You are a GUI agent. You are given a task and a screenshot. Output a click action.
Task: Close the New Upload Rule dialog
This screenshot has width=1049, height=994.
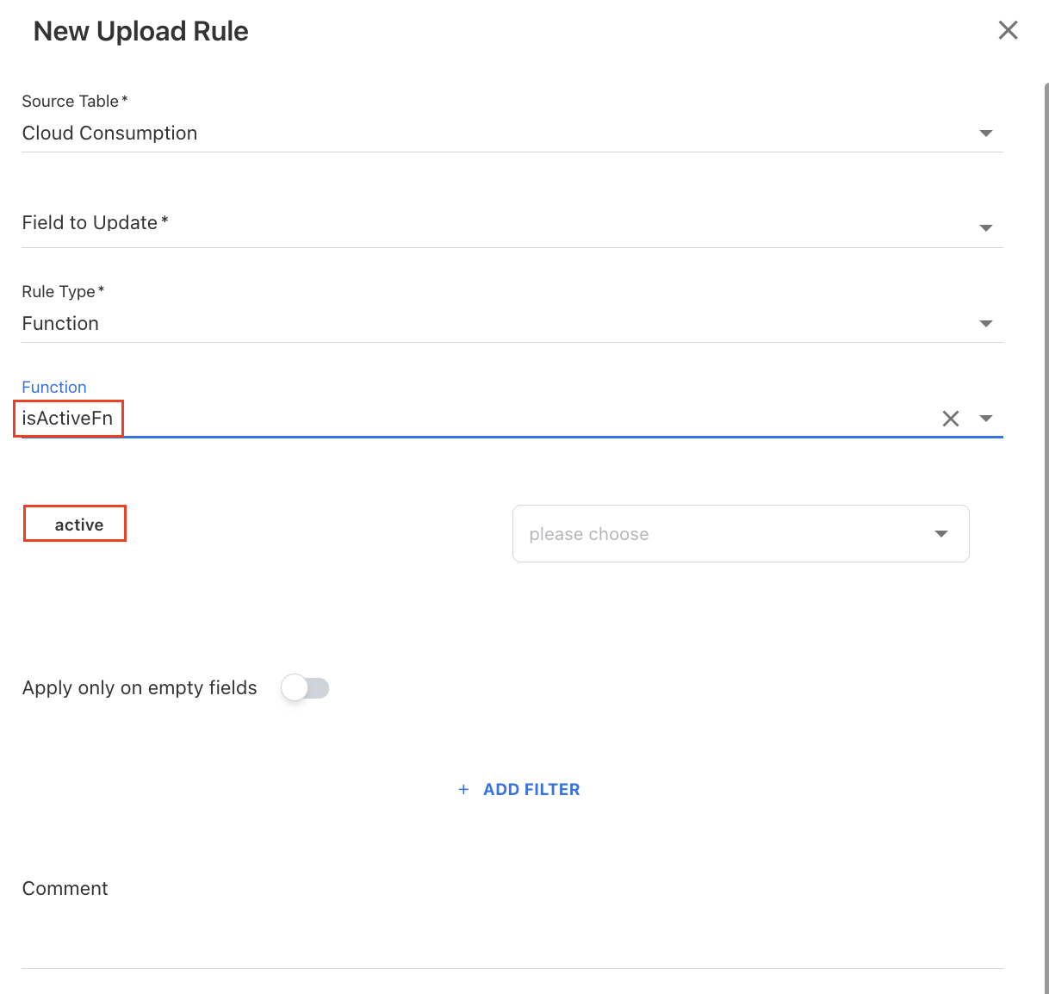[1008, 31]
